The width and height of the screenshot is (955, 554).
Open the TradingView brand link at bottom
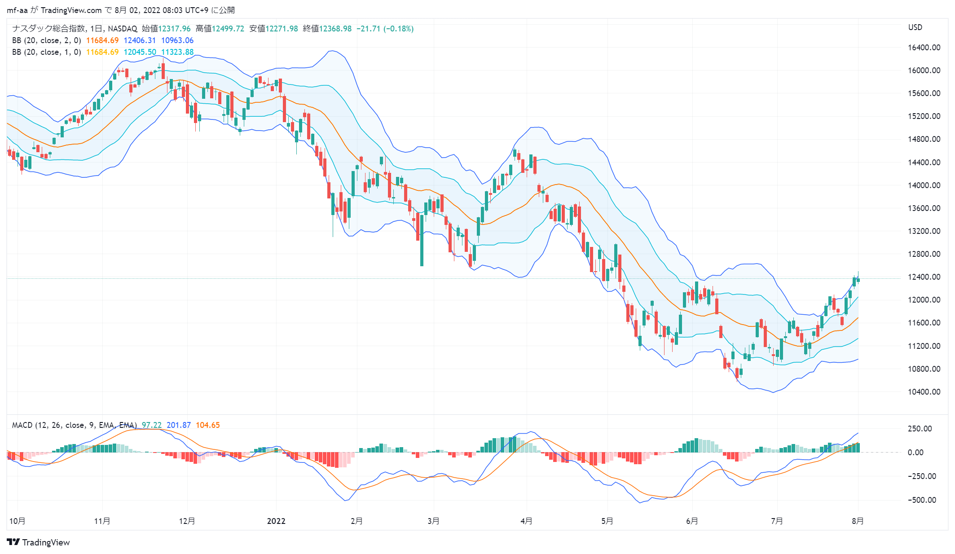point(39,542)
